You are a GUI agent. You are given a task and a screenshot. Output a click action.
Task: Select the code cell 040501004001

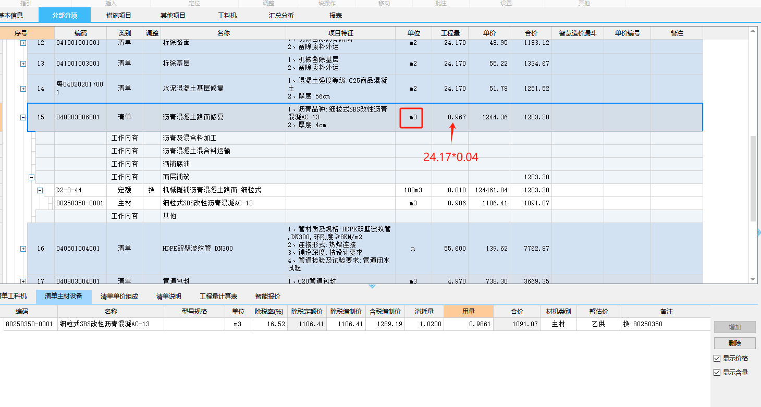(x=81, y=249)
